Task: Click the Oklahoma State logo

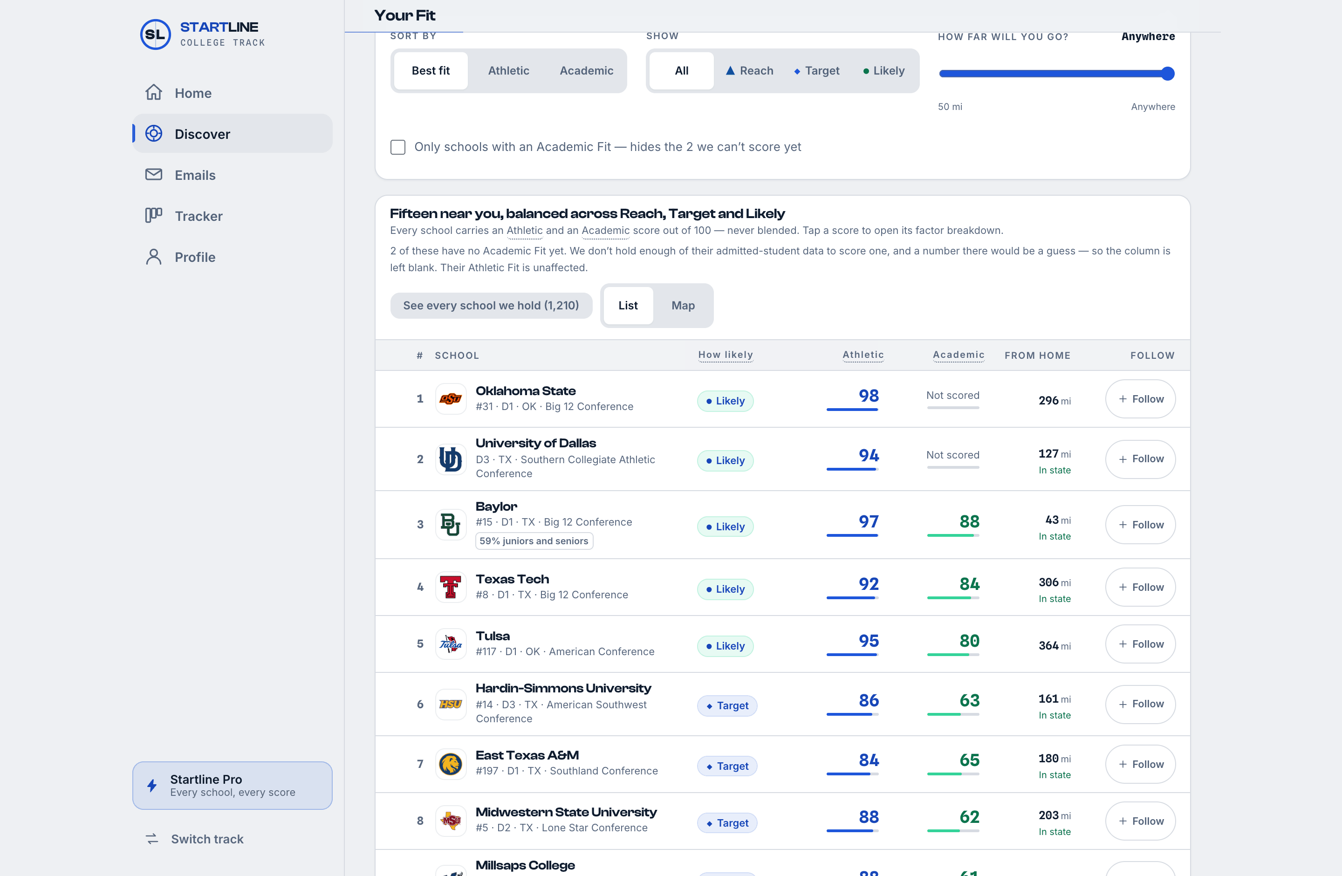Action: pyautogui.click(x=451, y=399)
